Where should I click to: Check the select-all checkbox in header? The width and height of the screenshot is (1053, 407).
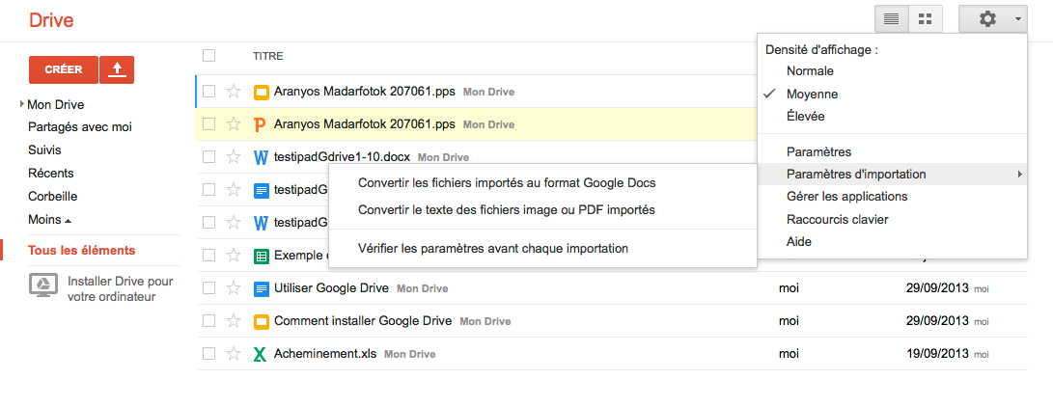coord(209,56)
